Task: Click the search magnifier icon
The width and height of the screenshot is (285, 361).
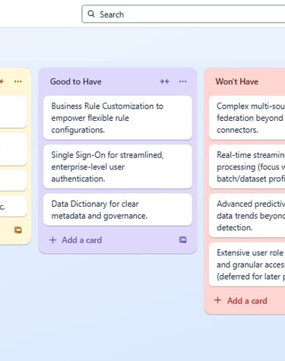Action: (x=91, y=14)
